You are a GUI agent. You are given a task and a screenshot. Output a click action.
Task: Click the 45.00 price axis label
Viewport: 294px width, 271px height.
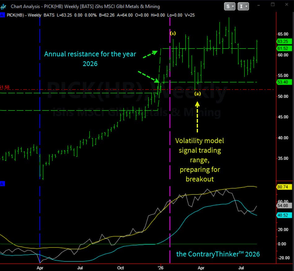(283, 117)
